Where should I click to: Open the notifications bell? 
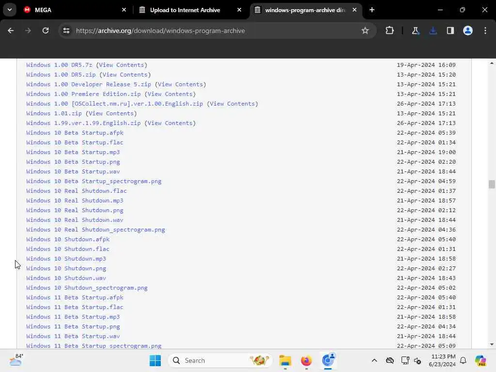click(x=463, y=360)
